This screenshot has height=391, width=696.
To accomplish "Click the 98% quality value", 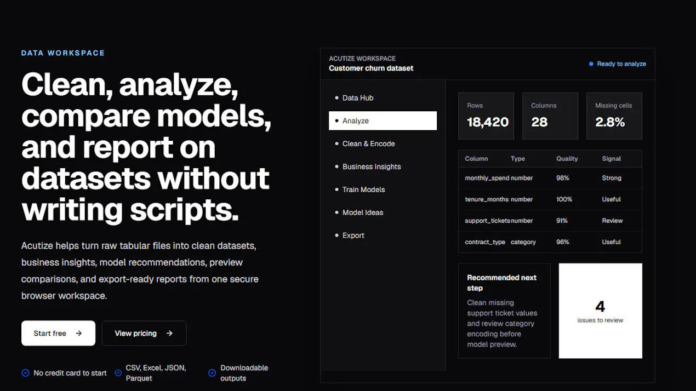I will pos(563,178).
